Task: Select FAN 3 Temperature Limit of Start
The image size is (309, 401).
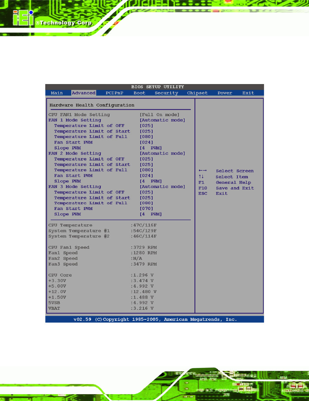Action: tap(92, 198)
